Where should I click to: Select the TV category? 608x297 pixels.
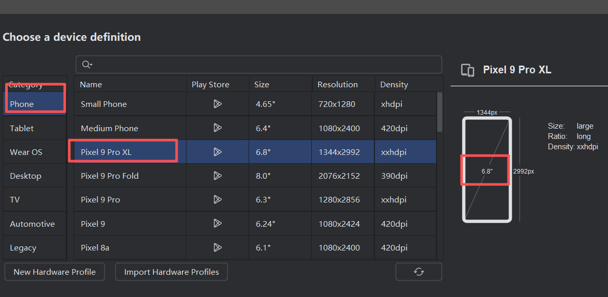(x=35, y=199)
